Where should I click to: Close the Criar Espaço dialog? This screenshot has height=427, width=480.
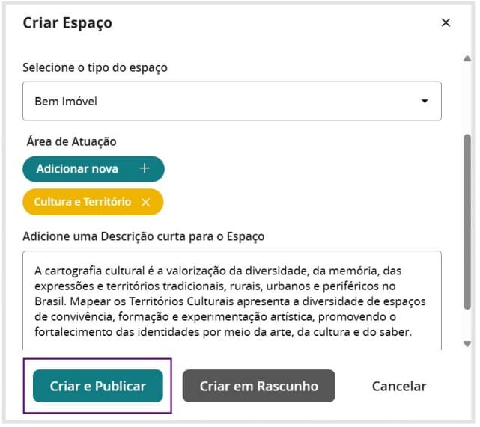446,22
